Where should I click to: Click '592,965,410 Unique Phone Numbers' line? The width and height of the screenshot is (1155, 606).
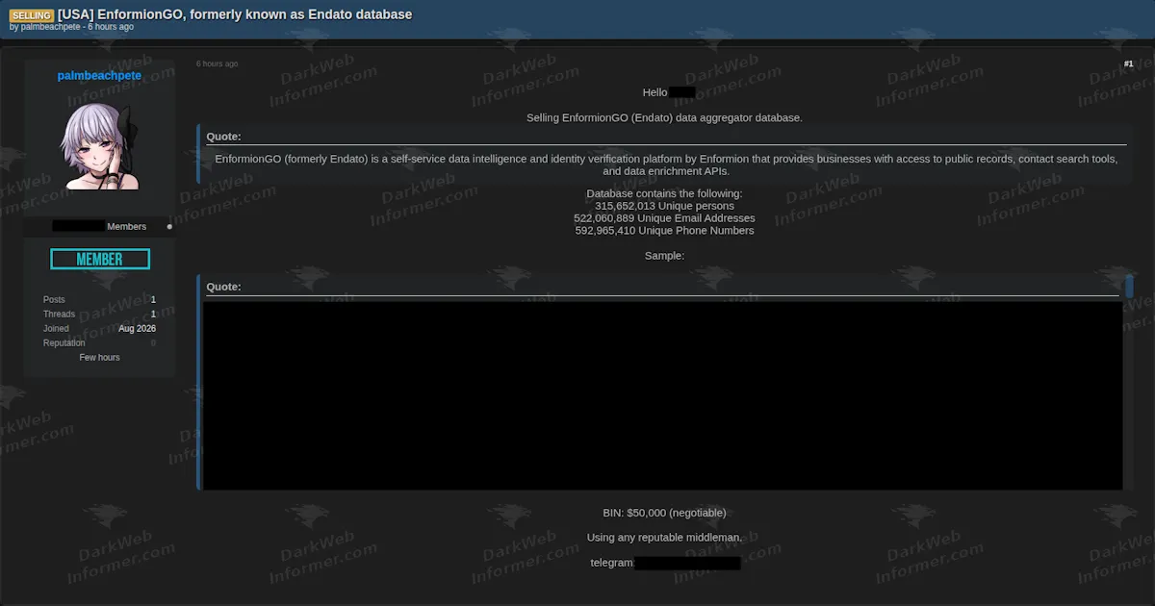point(664,231)
